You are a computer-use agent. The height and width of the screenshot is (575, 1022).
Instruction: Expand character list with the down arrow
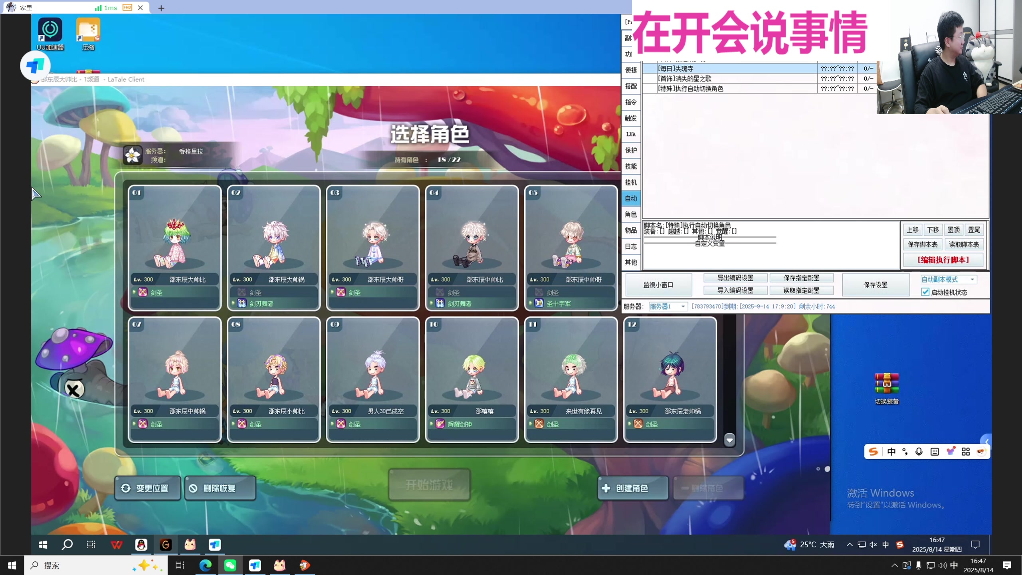pyautogui.click(x=729, y=440)
